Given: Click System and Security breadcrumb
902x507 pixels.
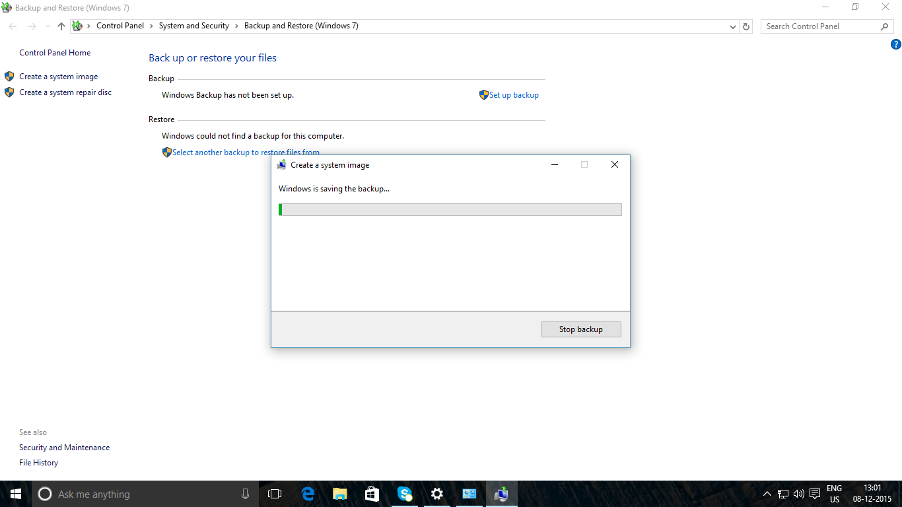Looking at the screenshot, I should (x=194, y=26).
